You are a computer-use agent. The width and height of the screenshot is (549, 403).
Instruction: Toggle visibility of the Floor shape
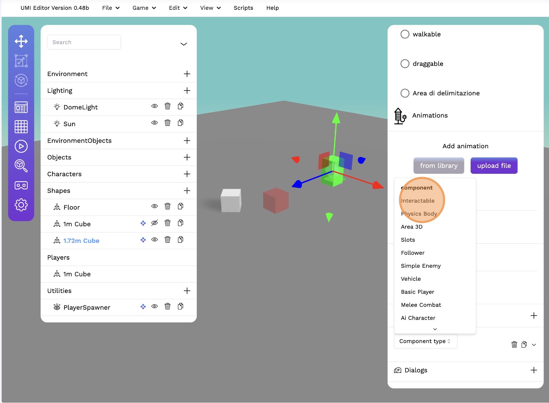[x=154, y=206]
